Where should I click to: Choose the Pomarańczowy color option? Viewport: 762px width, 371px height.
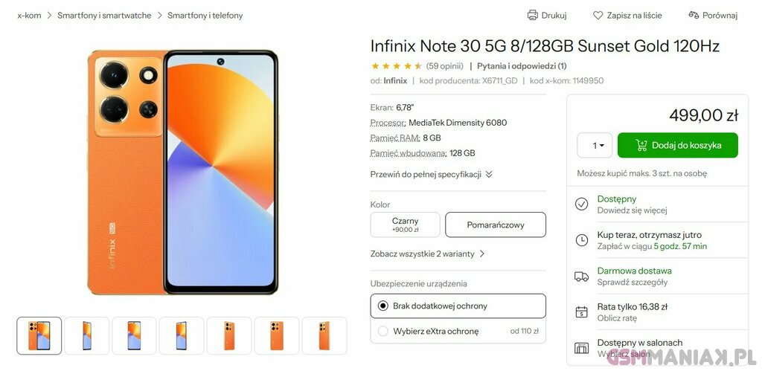click(496, 225)
